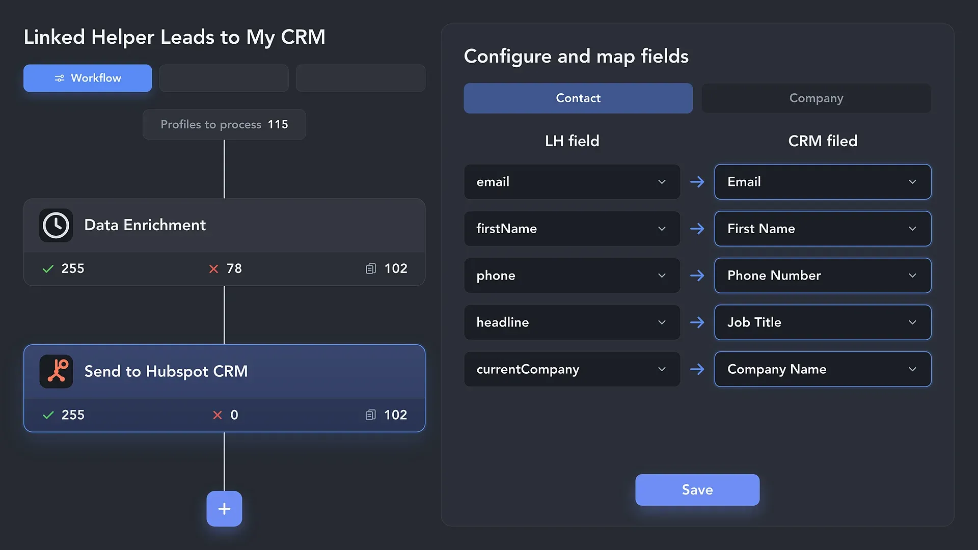
Task: Click the Profiles to process 115 box
Action: click(x=224, y=124)
